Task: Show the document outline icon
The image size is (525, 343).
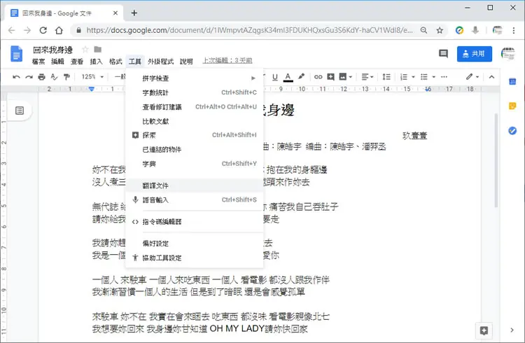Action: click(20, 111)
